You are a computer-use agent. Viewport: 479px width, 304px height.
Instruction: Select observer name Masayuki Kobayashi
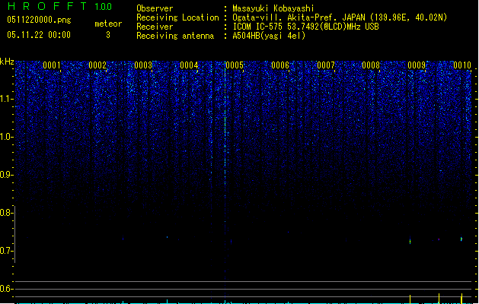[x=273, y=8]
